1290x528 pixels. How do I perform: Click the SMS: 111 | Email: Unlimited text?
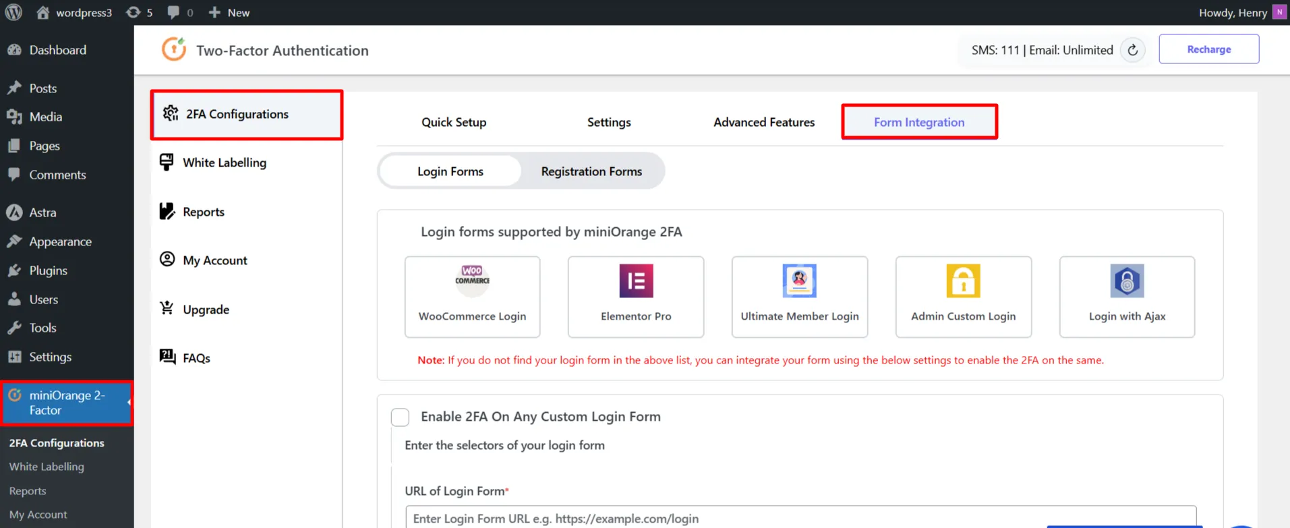click(x=1042, y=50)
